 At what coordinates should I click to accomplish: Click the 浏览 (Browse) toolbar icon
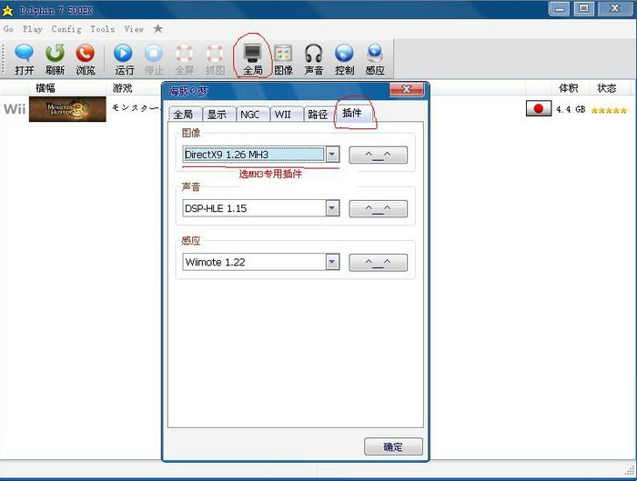coord(86,58)
